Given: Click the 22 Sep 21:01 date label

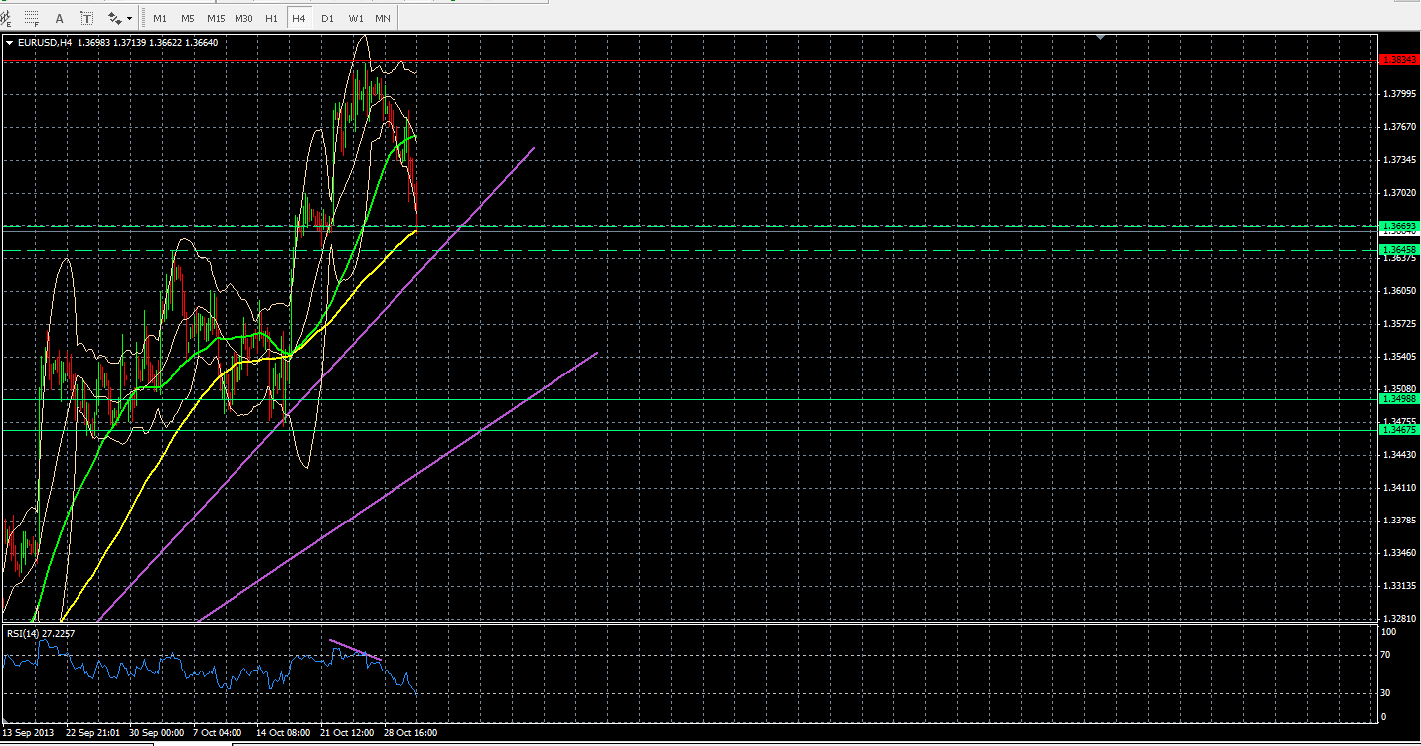Looking at the screenshot, I should click(x=91, y=733).
